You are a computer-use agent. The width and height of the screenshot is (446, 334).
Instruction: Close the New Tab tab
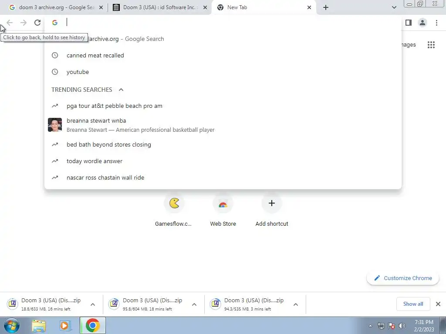click(x=309, y=7)
